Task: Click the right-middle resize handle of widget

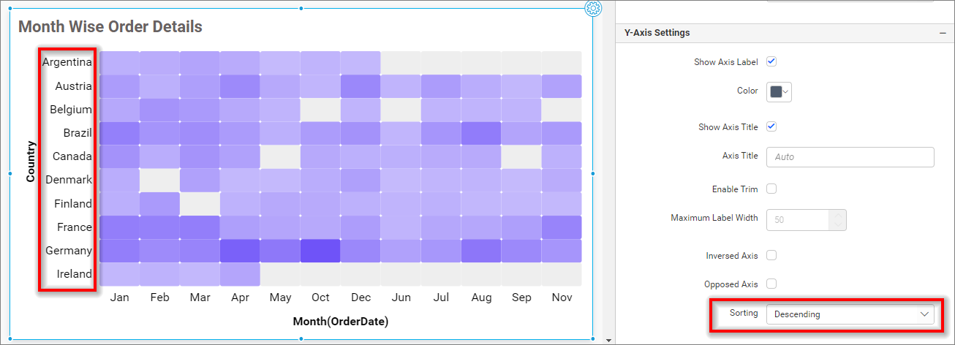Action: click(593, 173)
